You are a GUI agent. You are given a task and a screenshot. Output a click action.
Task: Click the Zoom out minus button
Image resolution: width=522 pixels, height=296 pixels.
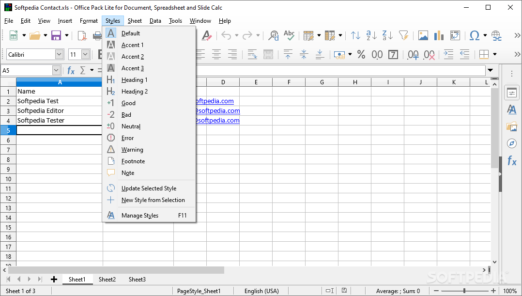coord(436,291)
